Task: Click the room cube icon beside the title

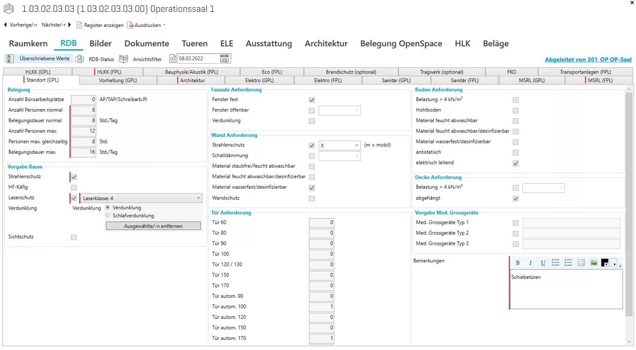Action: tap(9, 8)
